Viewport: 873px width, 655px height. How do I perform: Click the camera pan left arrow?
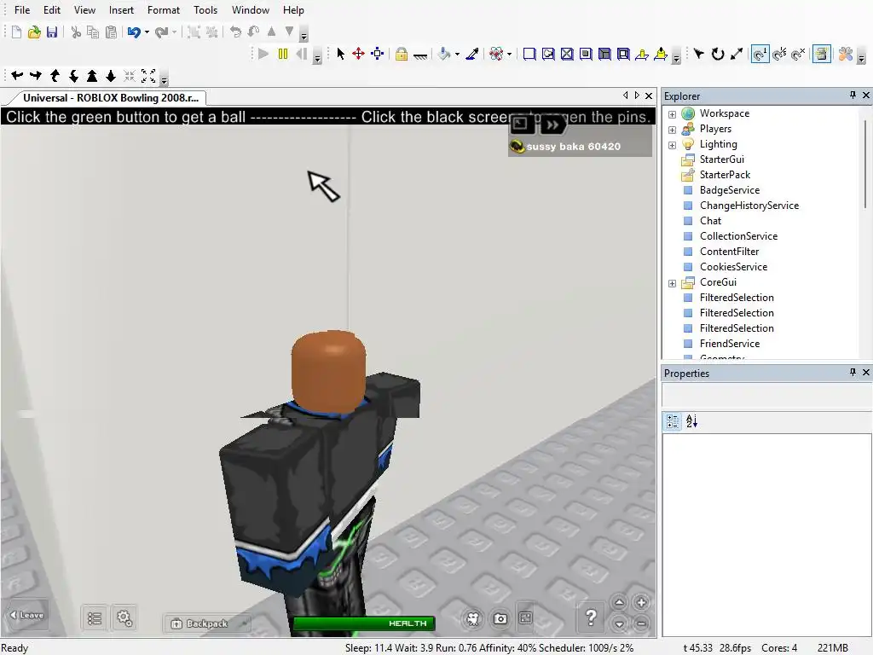(17, 76)
